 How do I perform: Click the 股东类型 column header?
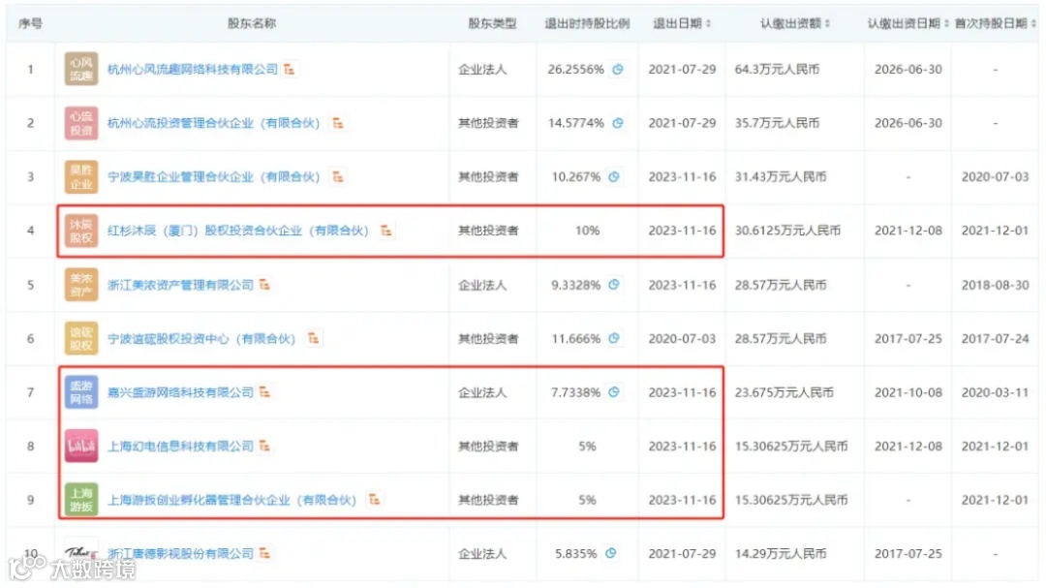click(x=492, y=23)
